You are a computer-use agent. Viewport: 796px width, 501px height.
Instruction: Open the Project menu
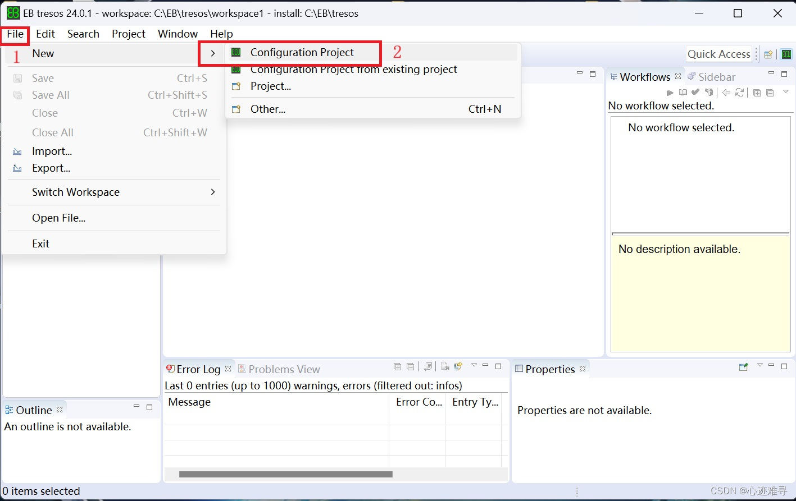[x=129, y=34]
